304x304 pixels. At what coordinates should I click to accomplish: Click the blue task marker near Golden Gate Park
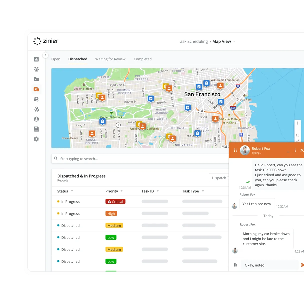click(102, 121)
